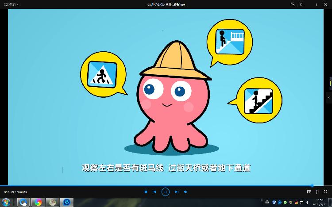The height and width of the screenshot is (207, 332).
Task: Click the Show Desktop strip at taskbar end
Action: click(x=330, y=202)
